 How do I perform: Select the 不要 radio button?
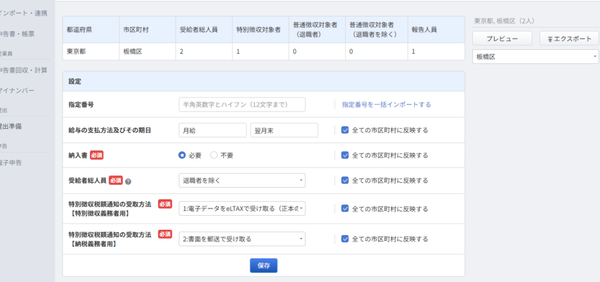[x=214, y=155]
